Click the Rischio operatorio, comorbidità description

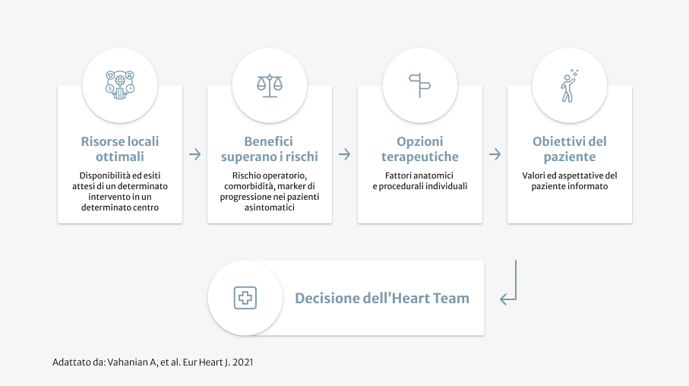click(270, 191)
